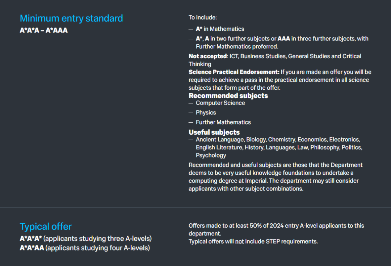Click the Recommended subjects heading
The height and width of the screenshot is (266, 391).
tap(228, 96)
